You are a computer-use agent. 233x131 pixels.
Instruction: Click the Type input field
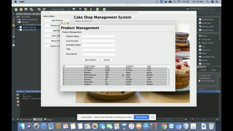(99, 50)
